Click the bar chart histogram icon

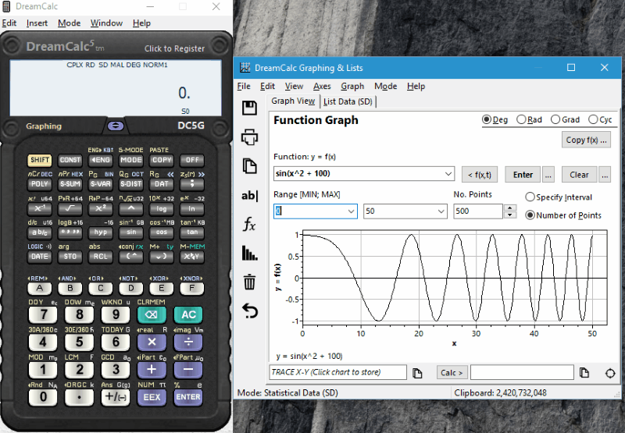[x=249, y=253]
